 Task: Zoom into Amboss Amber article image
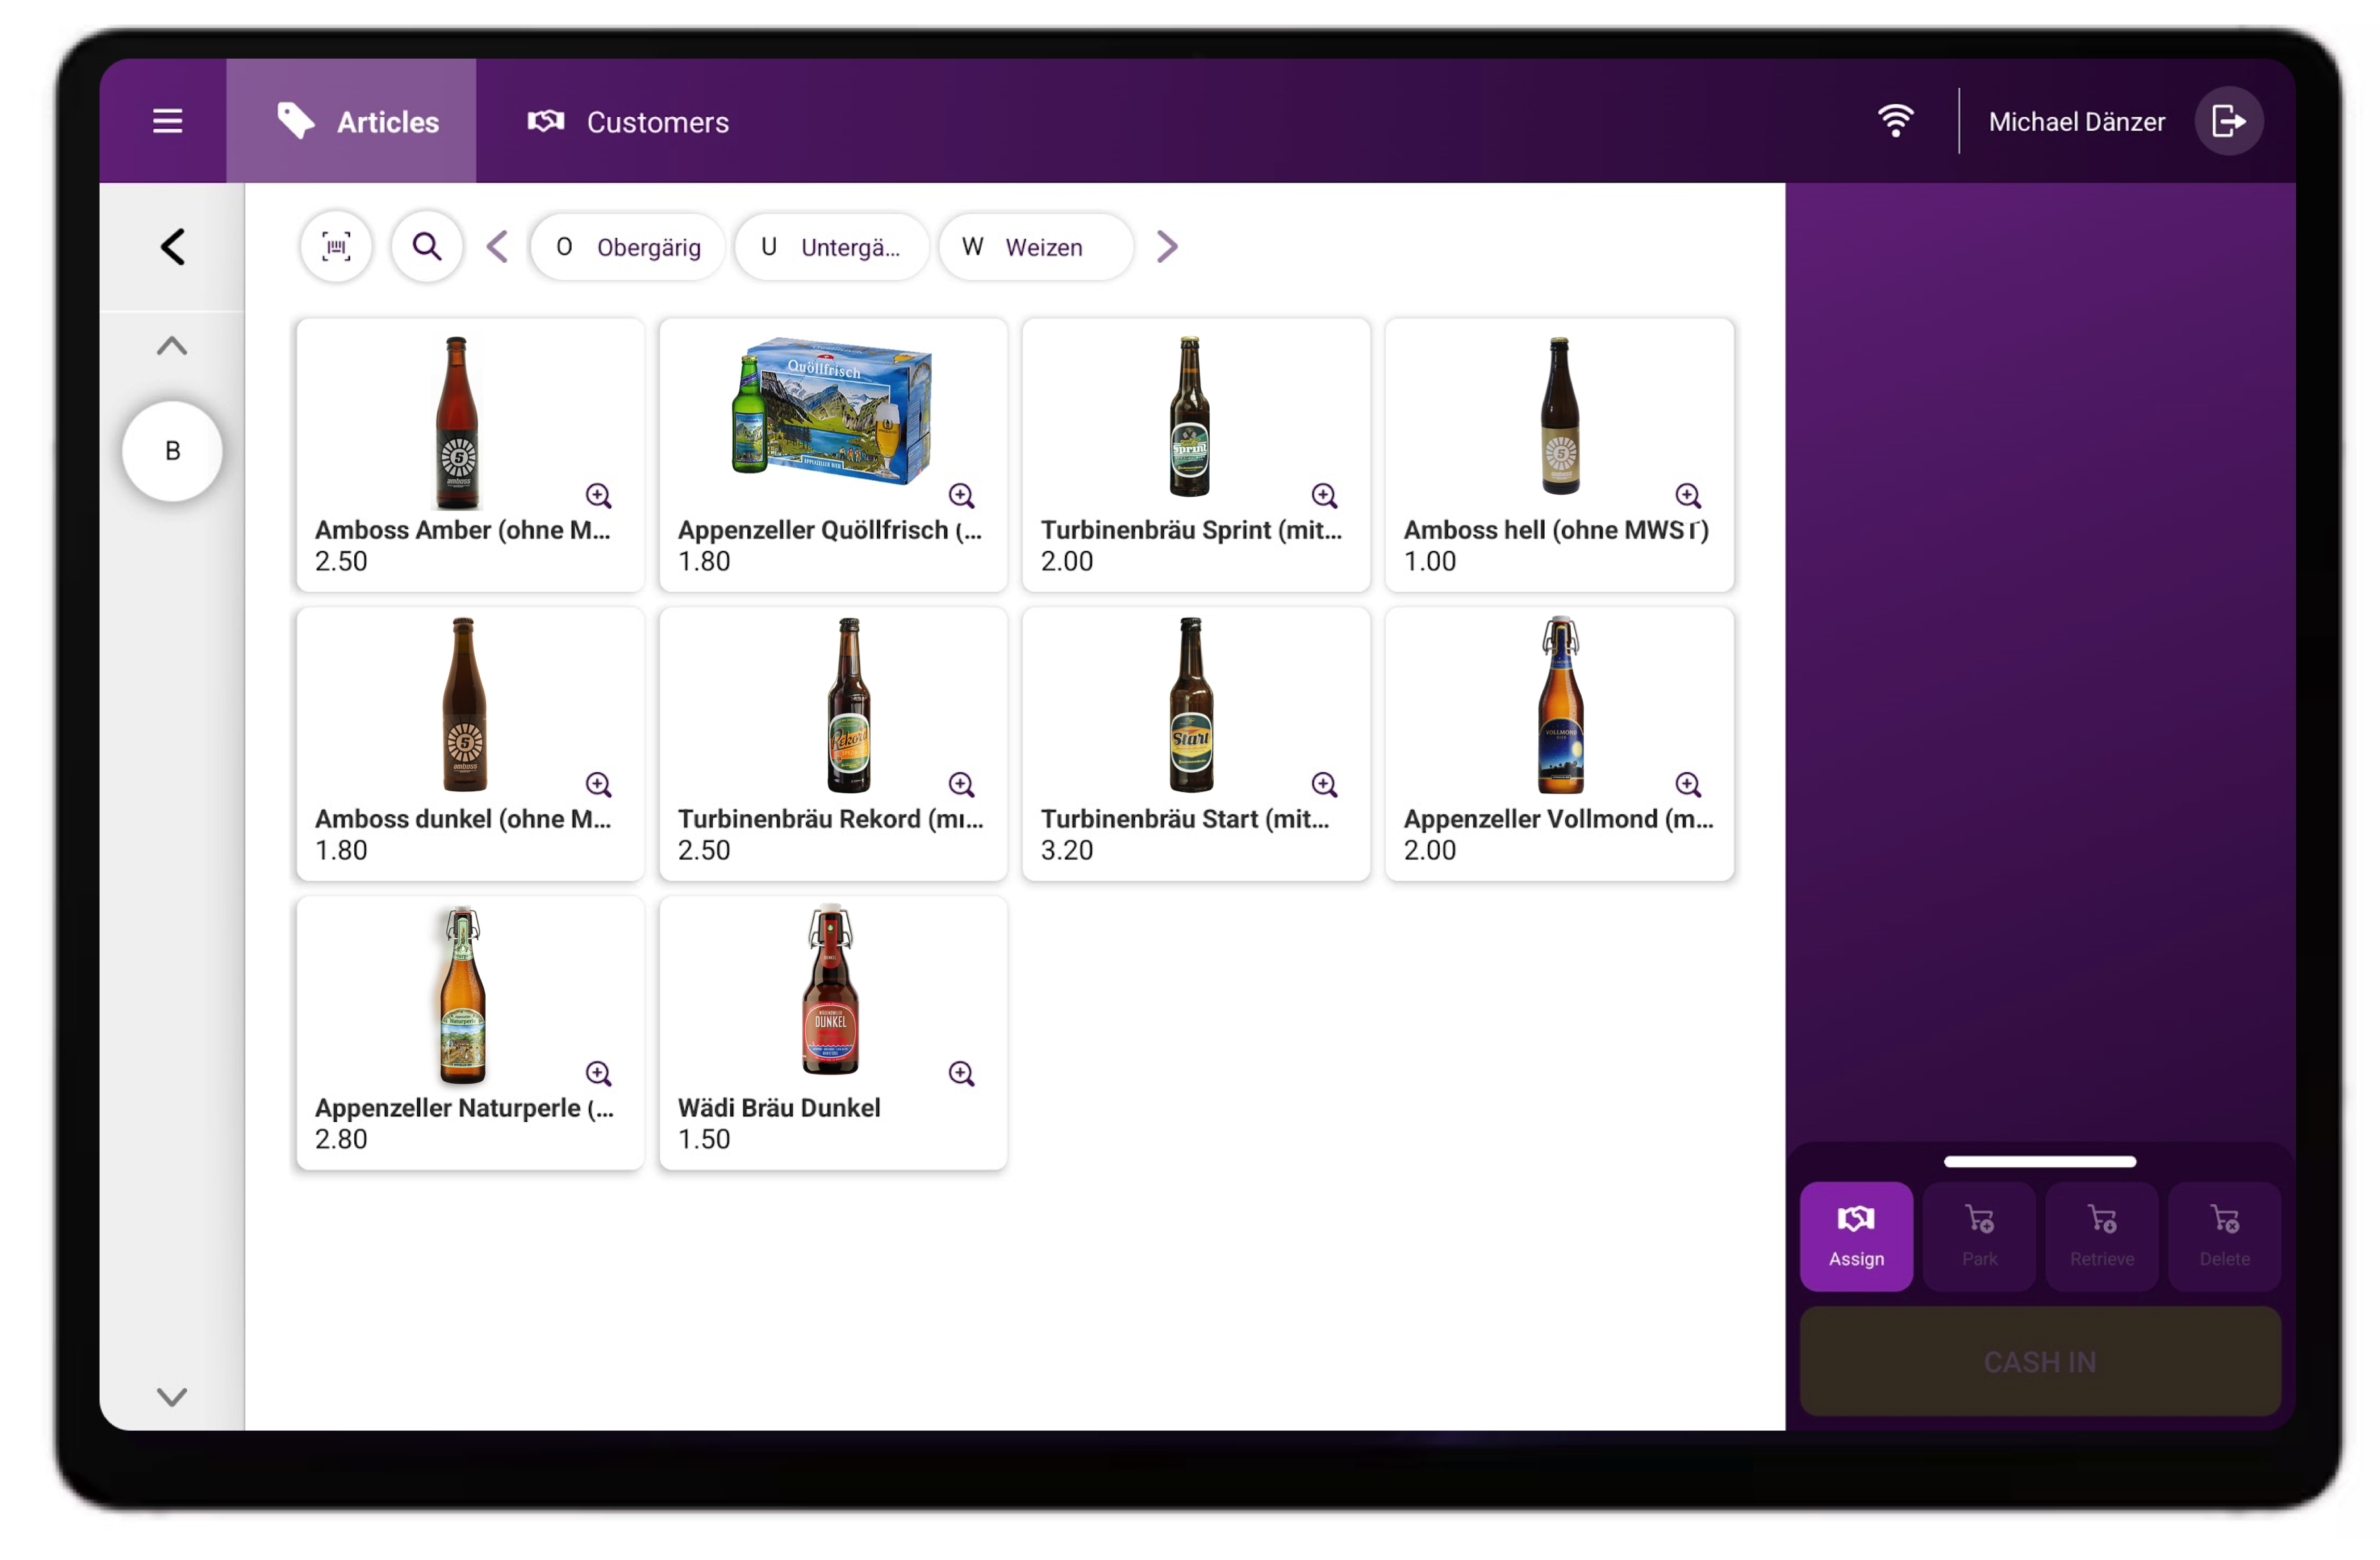click(x=598, y=496)
